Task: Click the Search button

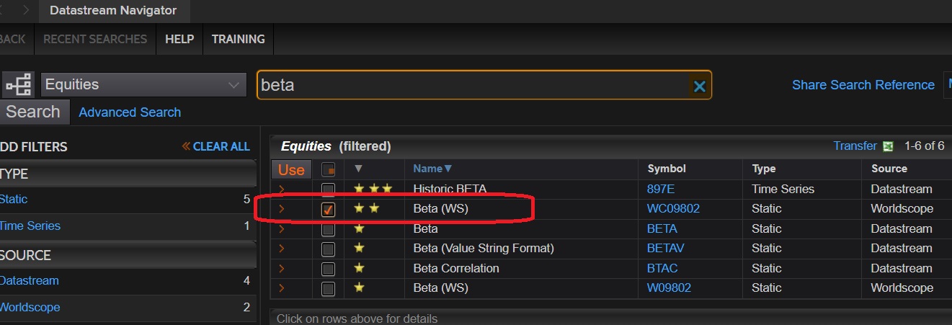Action: 33,112
